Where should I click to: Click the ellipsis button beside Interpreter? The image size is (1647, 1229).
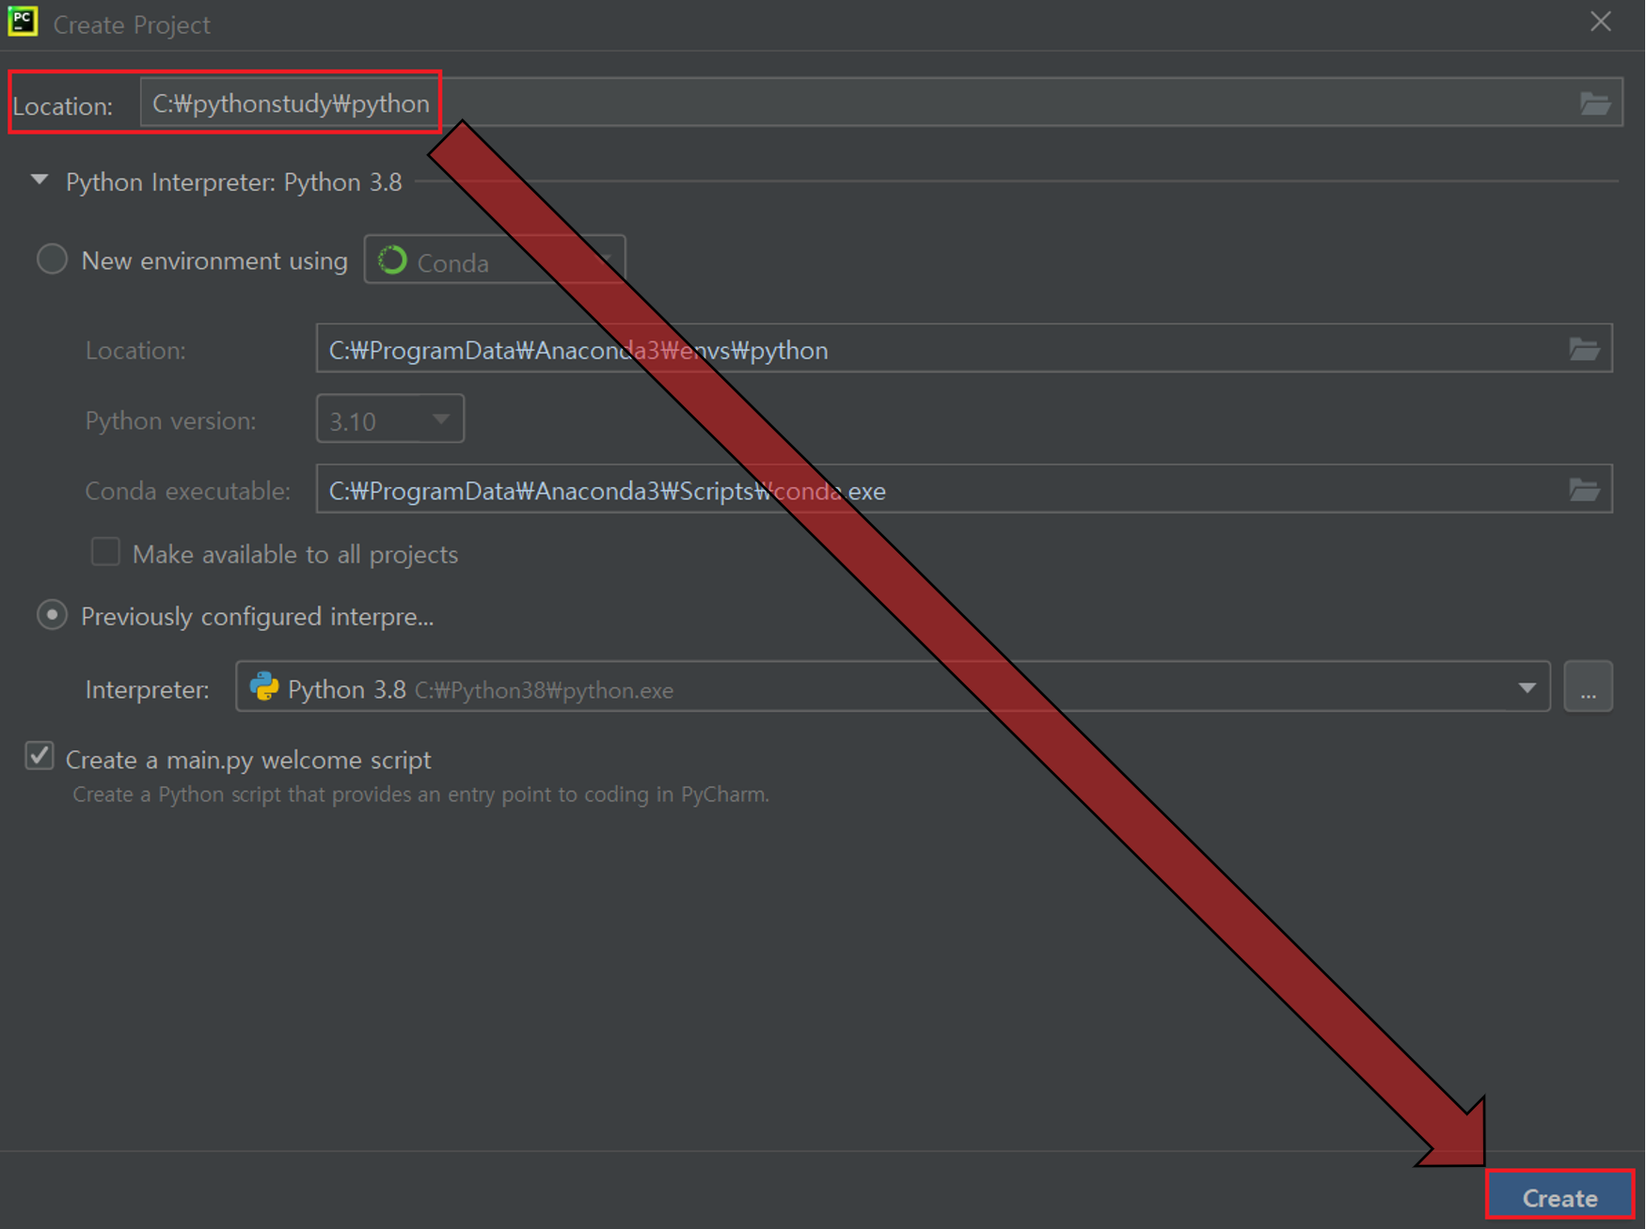pos(1589,688)
